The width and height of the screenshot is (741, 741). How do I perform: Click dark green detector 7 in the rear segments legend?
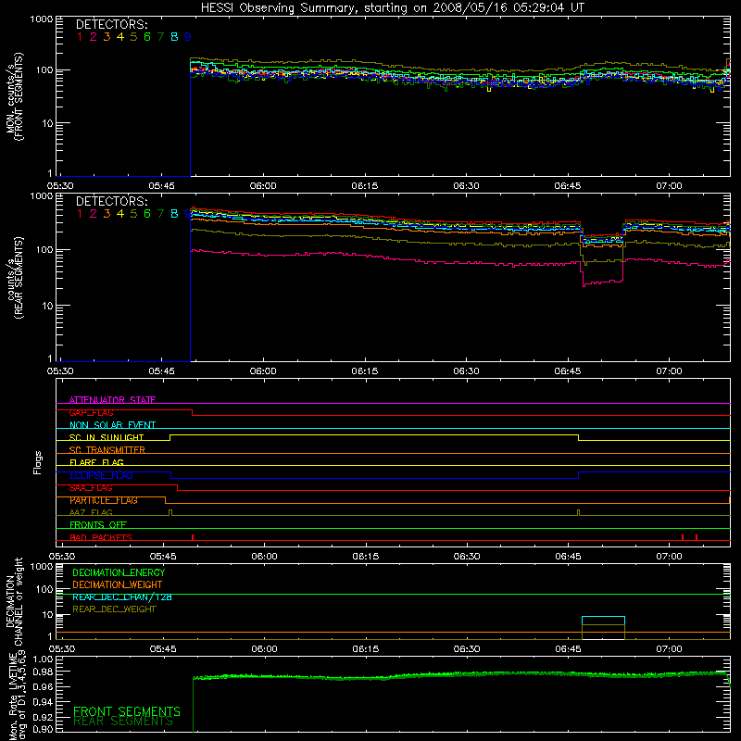point(160,214)
